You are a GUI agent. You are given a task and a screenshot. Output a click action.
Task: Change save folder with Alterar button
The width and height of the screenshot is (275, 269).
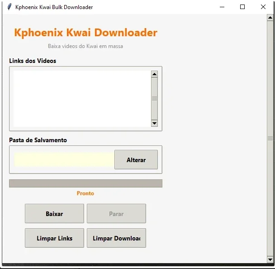coord(136,159)
